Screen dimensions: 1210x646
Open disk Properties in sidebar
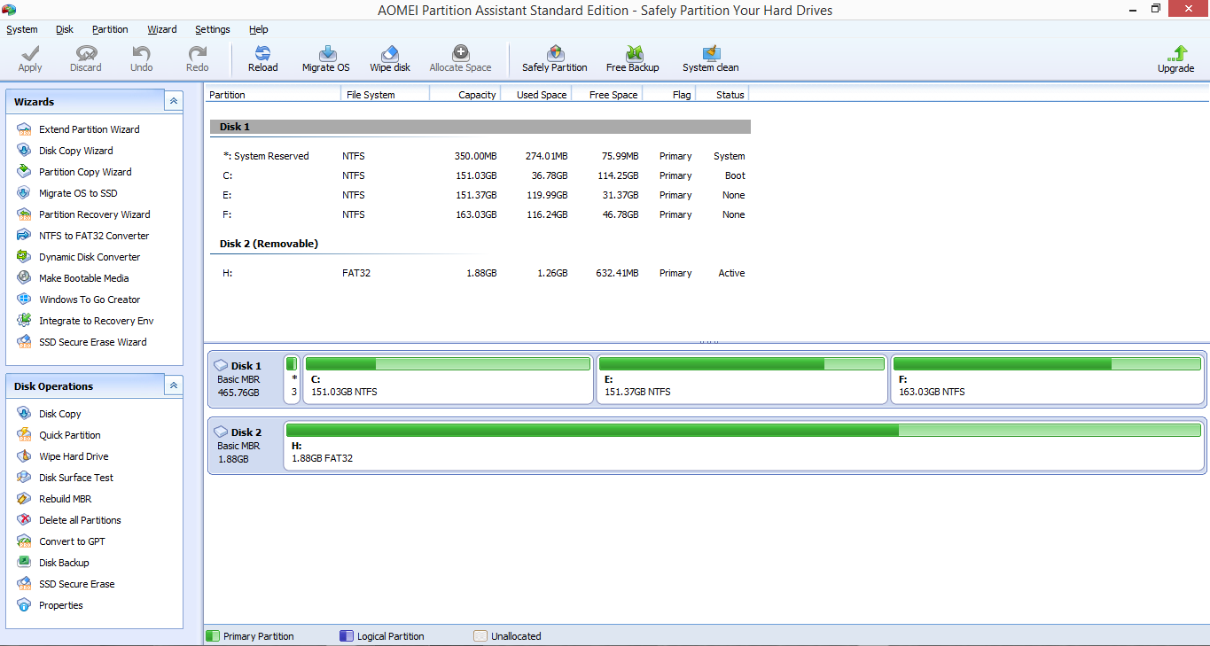(x=50, y=605)
